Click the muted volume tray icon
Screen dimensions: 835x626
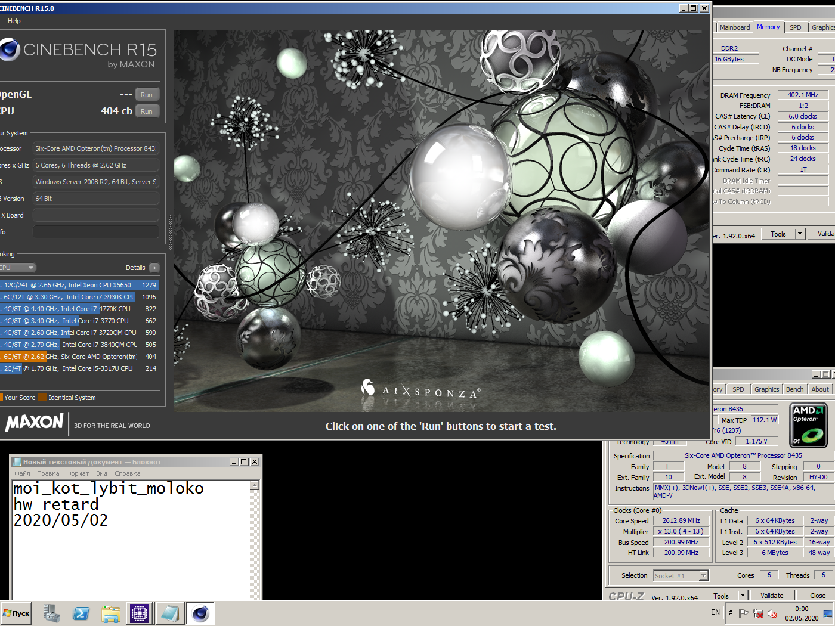click(772, 613)
